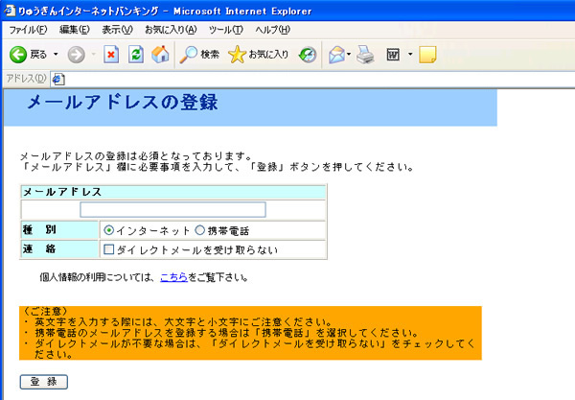Image resolution: width=575 pixels, height=400 pixels.
Task: Open the 編集(E) menu
Action: (75, 30)
